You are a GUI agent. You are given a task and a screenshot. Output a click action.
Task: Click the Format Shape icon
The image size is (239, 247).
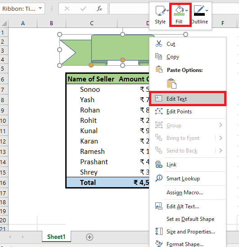click(x=158, y=243)
